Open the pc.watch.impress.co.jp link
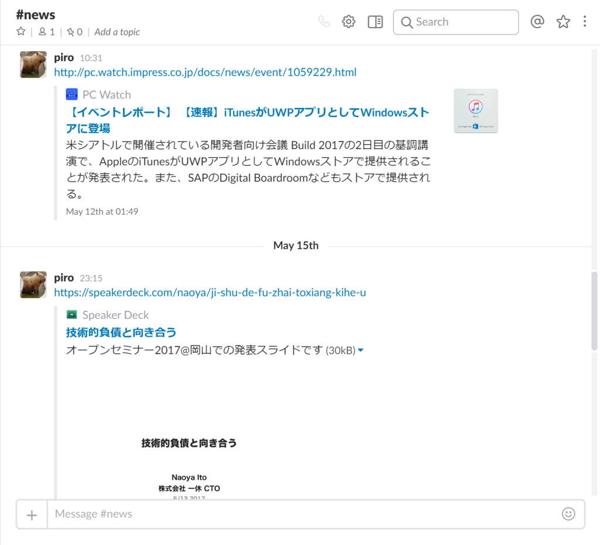 [x=205, y=72]
